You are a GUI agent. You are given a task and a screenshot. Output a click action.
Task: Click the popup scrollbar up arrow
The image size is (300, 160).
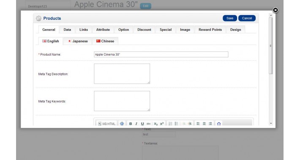tap(271, 15)
